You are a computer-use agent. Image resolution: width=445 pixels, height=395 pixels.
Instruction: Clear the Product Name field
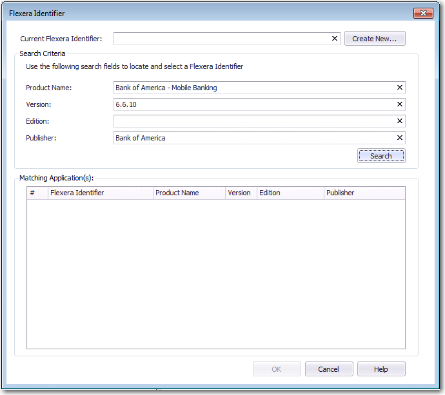[x=399, y=88]
